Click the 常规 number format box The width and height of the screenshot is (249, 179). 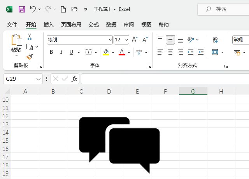pos(241,40)
